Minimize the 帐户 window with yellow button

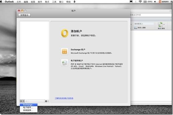pyautogui.click(x=22, y=11)
